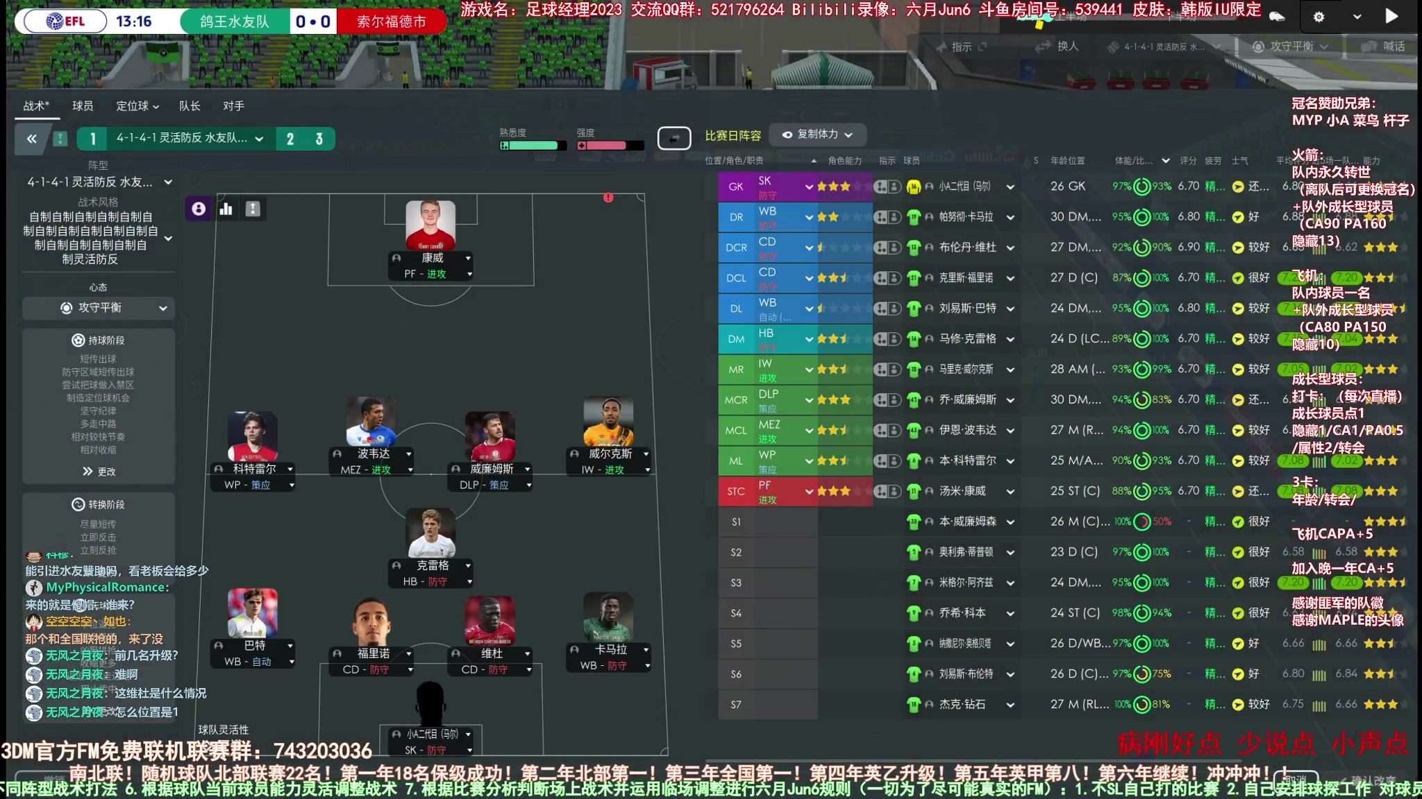Select tactic slot 2
The height and width of the screenshot is (799, 1422).
click(290, 139)
